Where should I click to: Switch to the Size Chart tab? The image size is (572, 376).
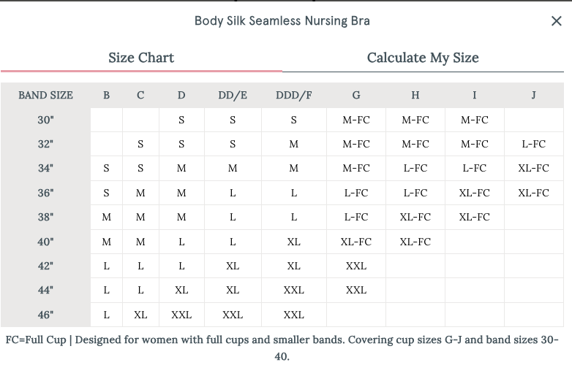click(141, 58)
